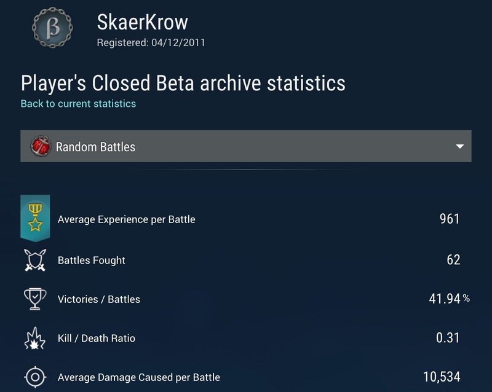Click the explosion Kill/Death Ratio icon
The image size is (492, 392).
pos(35,338)
